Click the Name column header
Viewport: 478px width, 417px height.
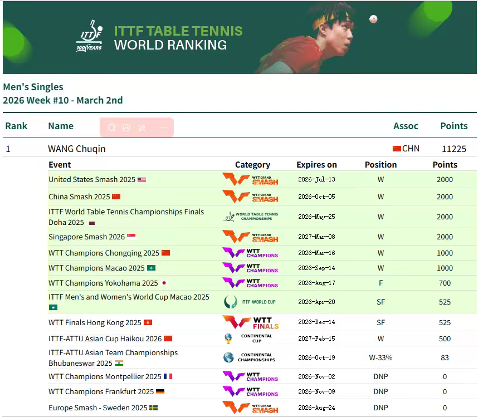(x=61, y=126)
